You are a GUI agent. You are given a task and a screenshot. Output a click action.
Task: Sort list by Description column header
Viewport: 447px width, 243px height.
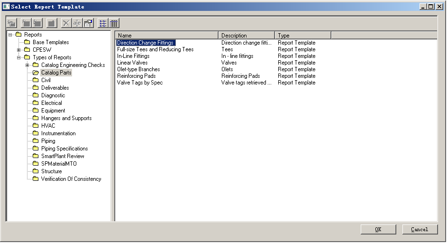(246, 36)
